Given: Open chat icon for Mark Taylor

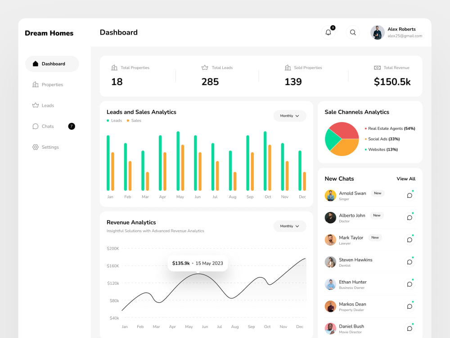Looking at the screenshot, I should (x=409, y=240).
